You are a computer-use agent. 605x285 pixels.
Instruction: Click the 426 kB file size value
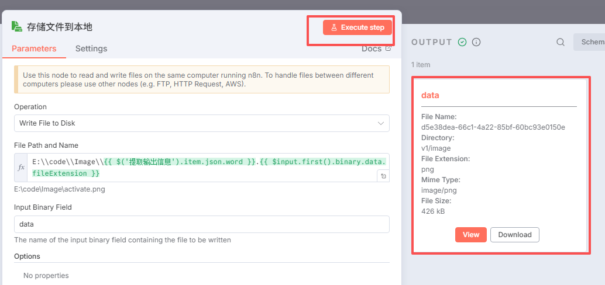click(433, 211)
